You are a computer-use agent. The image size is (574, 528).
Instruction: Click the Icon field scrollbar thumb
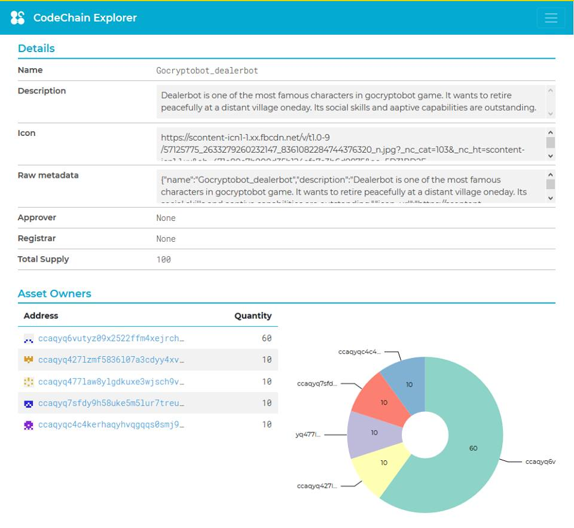point(550,142)
